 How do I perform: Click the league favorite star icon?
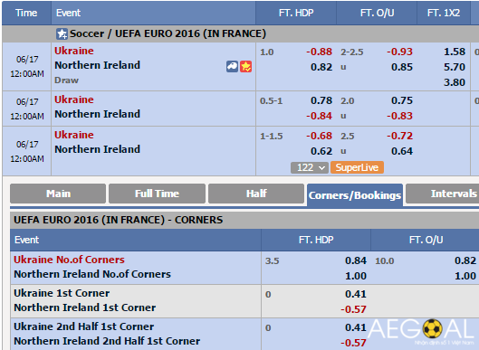tap(62, 33)
